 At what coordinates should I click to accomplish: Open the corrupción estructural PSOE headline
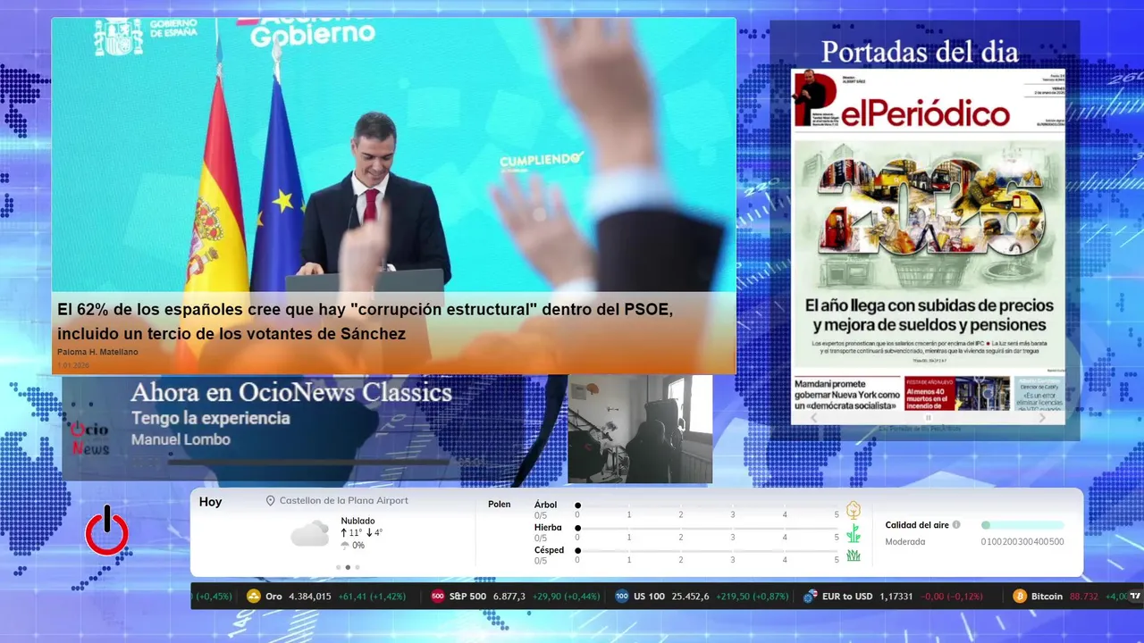pos(365,321)
